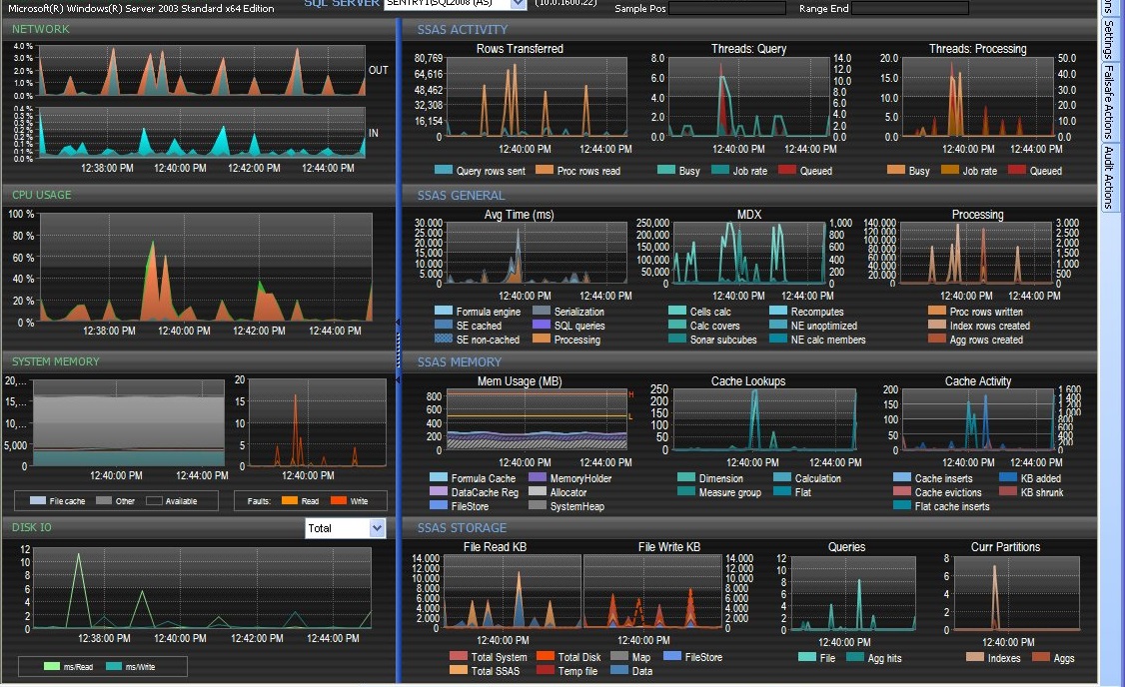Click the Cache evictions legend swatch
The width and height of the screenshot is (1125, 687).
[x=902, y=492]
